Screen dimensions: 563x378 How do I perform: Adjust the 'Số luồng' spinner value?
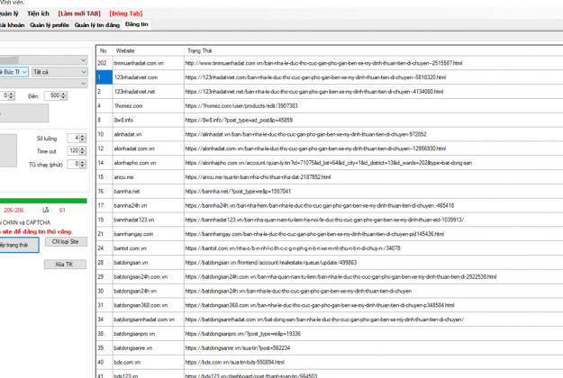click(81, 138)
